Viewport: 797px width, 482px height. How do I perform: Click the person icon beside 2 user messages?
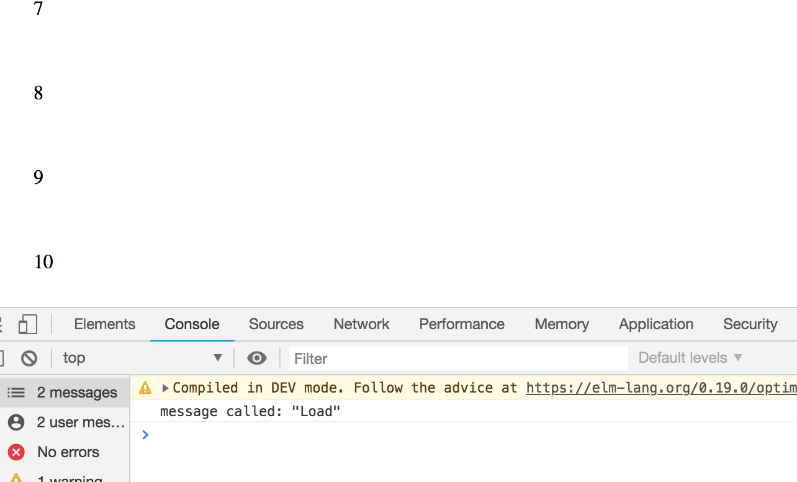pyautogui.click(x=16, y=422)
